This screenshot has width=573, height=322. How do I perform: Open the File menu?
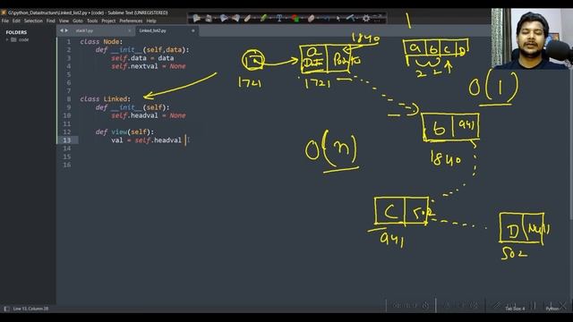click(x=4, y=21)
